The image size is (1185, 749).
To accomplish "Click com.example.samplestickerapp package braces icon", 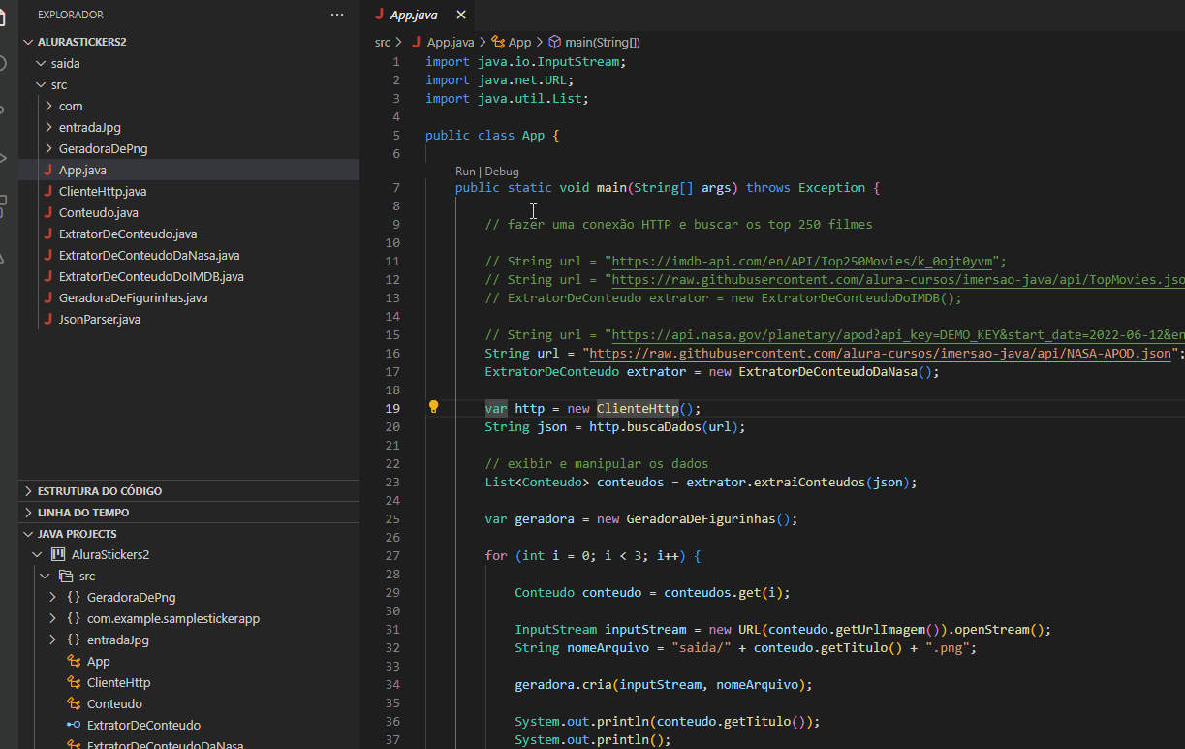I will pos(74,618).
